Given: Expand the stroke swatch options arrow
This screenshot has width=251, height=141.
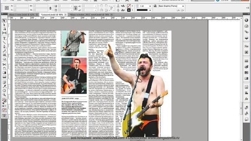Looking at the screenshot, I should point(133,10).
